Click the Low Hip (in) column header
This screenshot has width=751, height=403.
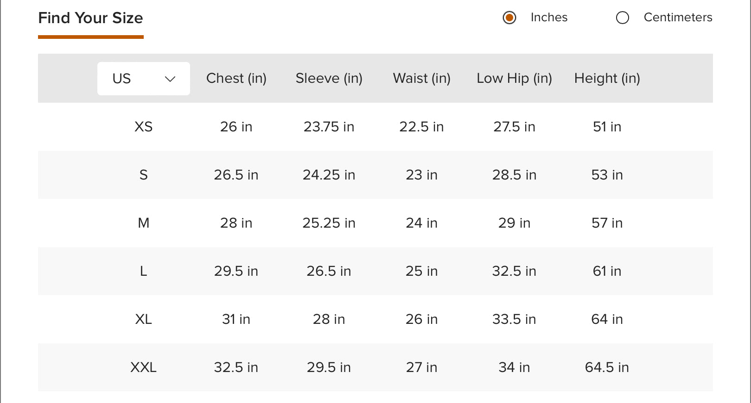tap(514, 78)
